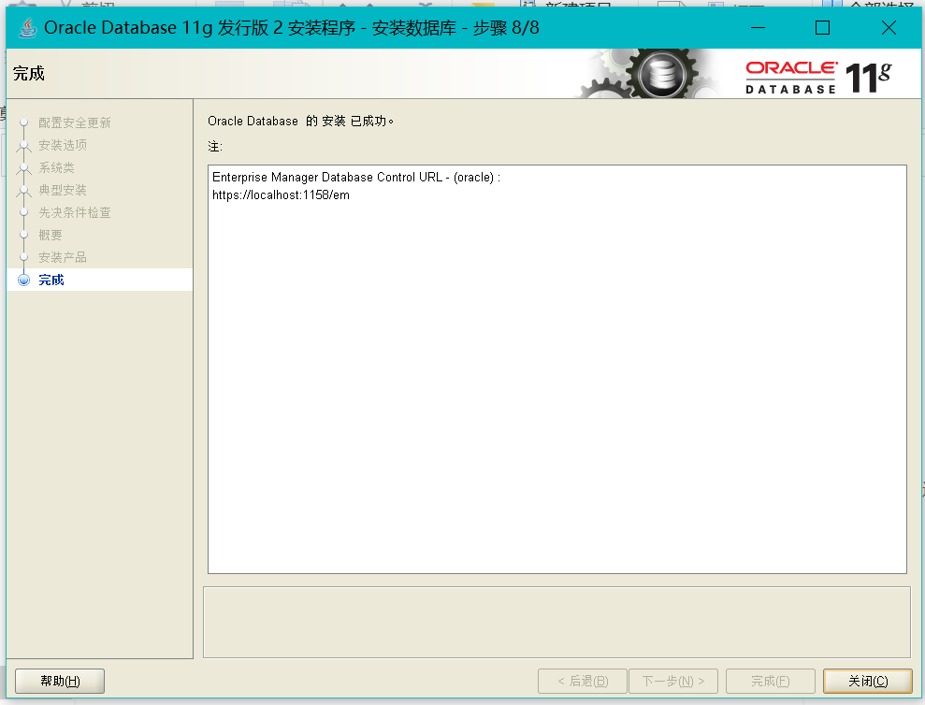Click the 关闭(C) button to finish

click(x=867, y=681)
